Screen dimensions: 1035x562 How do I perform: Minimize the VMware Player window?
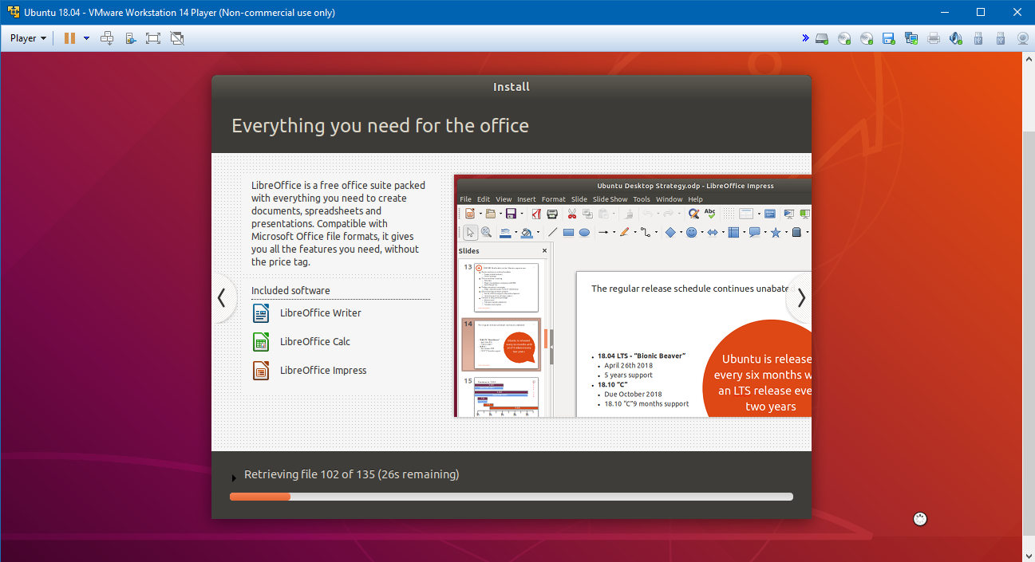point(946,12)
